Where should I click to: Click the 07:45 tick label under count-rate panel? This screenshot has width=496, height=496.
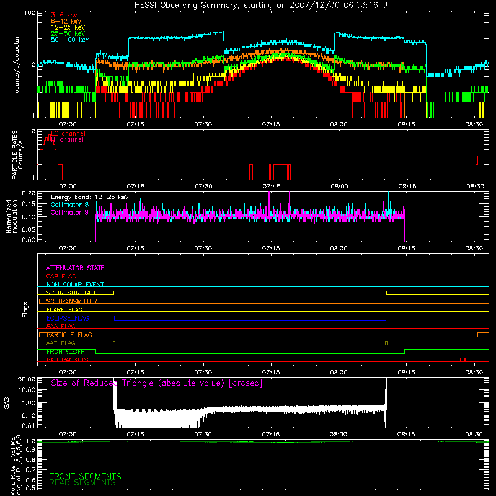coord(271,125)
